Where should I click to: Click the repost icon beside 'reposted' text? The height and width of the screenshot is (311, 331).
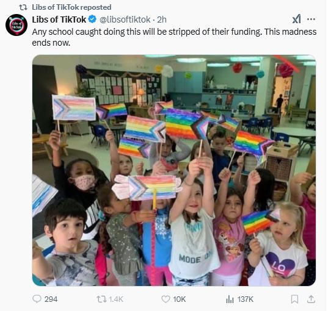(x=23, y=7)
